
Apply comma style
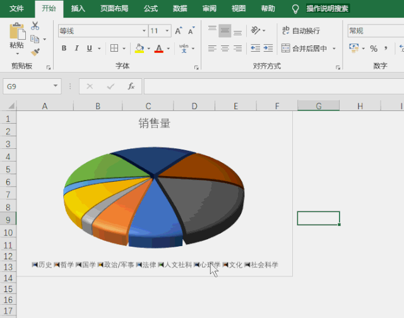pos(386,49)
